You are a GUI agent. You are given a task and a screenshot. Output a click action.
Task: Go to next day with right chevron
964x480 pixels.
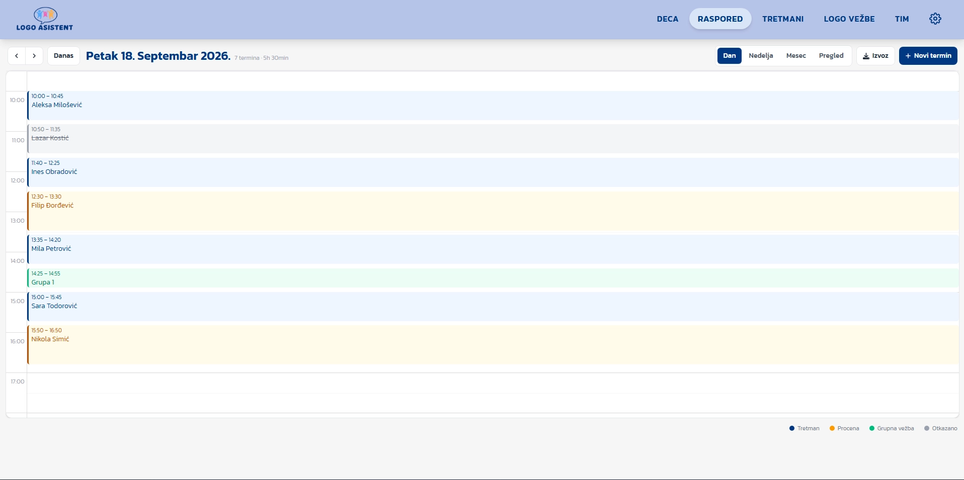click(34, 56)
